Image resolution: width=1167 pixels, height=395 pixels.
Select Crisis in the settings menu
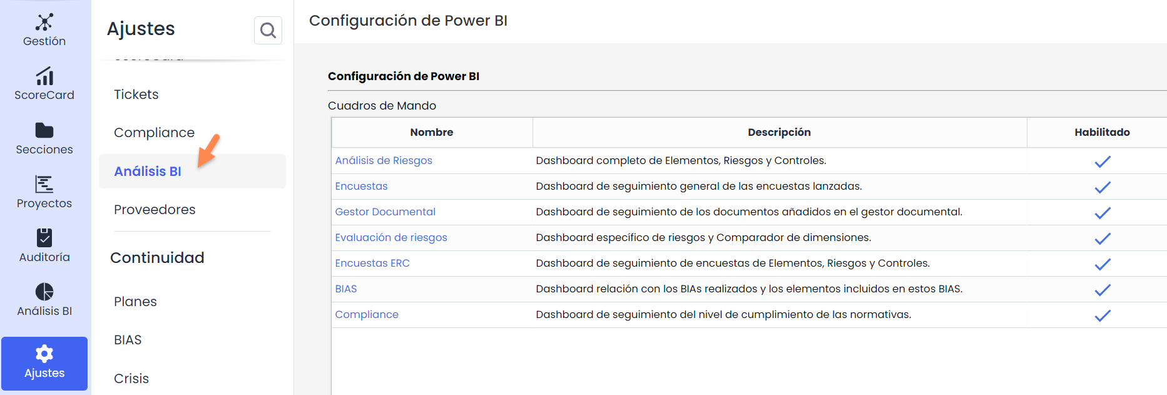tap(131, 379)
